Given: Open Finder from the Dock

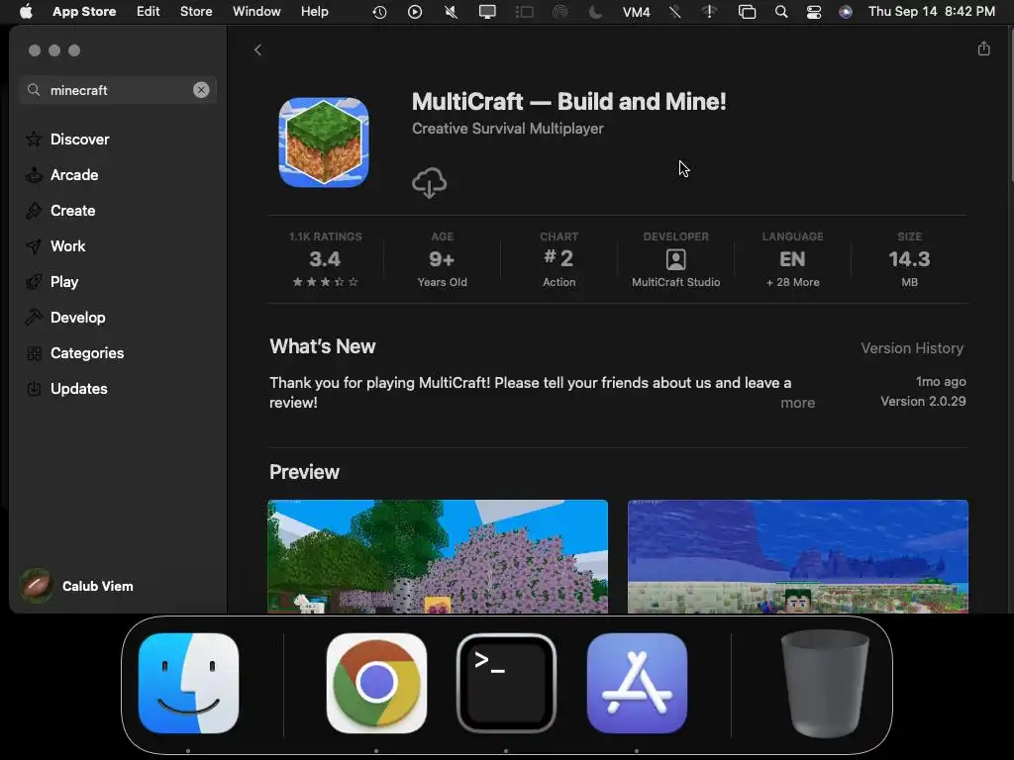Looking at the screenshot, I should tap(188, 683).
